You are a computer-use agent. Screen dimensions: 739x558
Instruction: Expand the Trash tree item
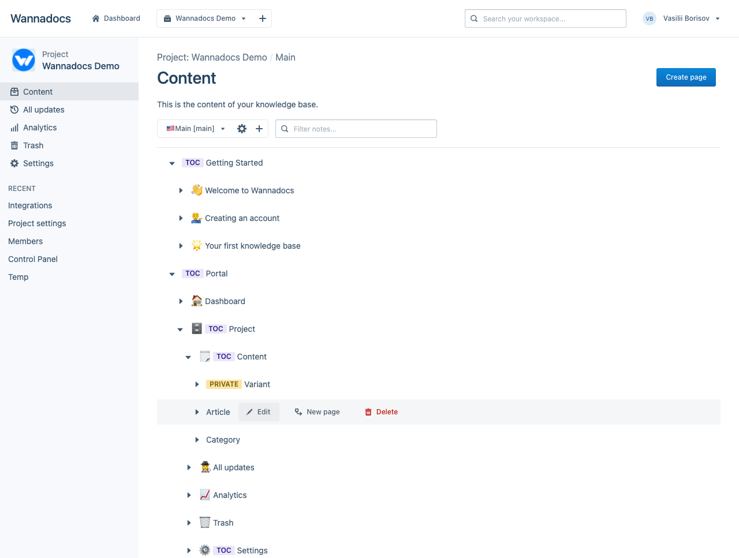[189, 523]
